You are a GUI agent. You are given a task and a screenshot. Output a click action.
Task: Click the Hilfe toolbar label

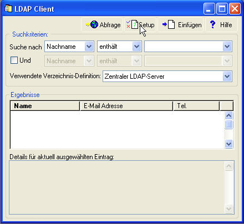pyautogui.click(x=226, y=25)
